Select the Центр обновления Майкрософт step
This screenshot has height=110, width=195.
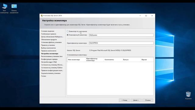tap(52, 37)
